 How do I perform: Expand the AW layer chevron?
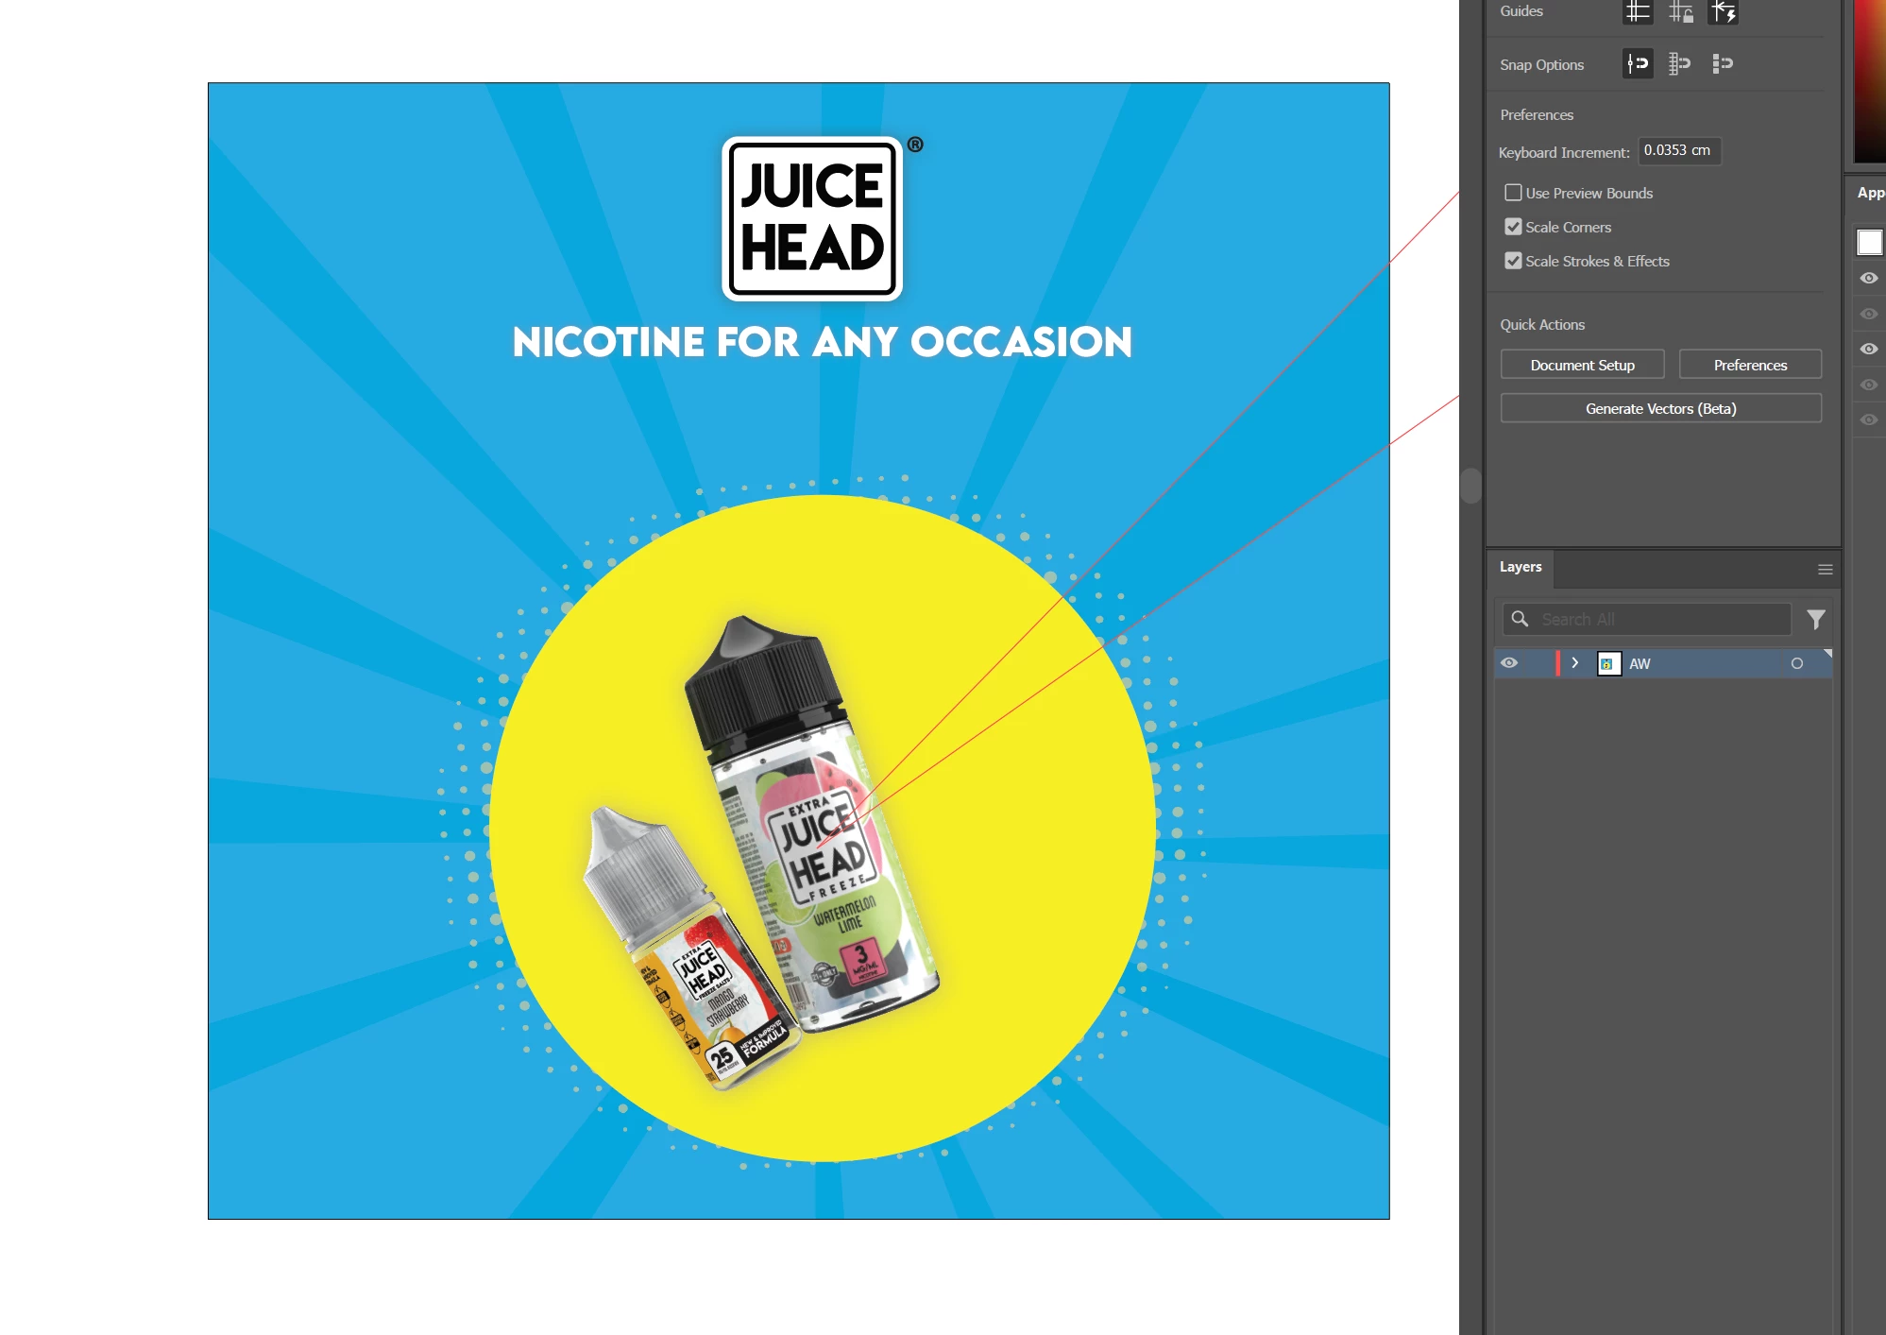(1574, 663)
